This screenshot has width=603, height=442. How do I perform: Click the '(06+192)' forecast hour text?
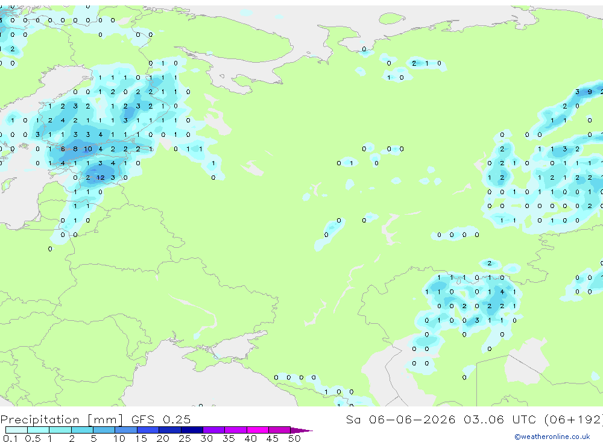click(573, 419)
